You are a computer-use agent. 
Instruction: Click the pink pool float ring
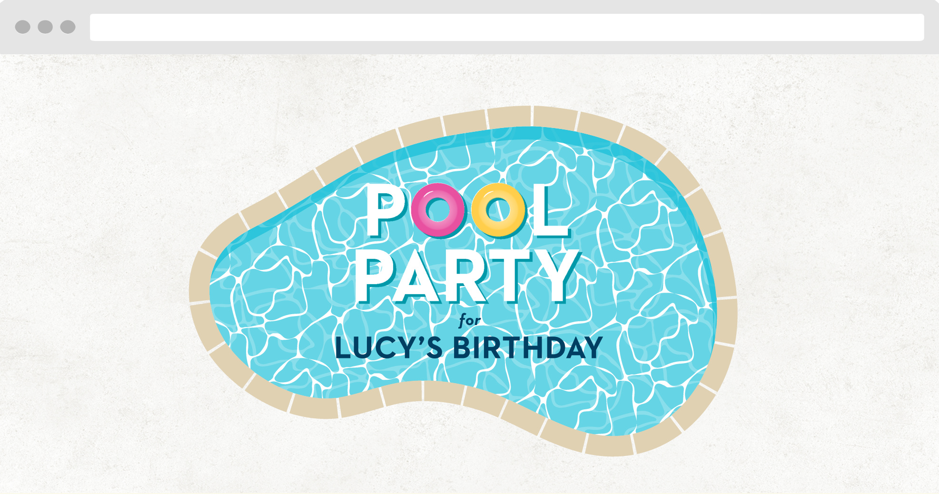tap(438, 210)
